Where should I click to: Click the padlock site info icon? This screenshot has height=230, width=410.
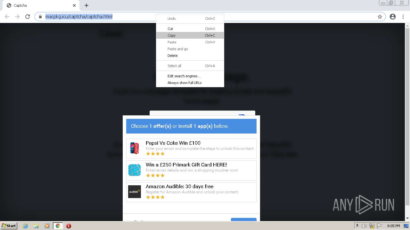(40, 17)
